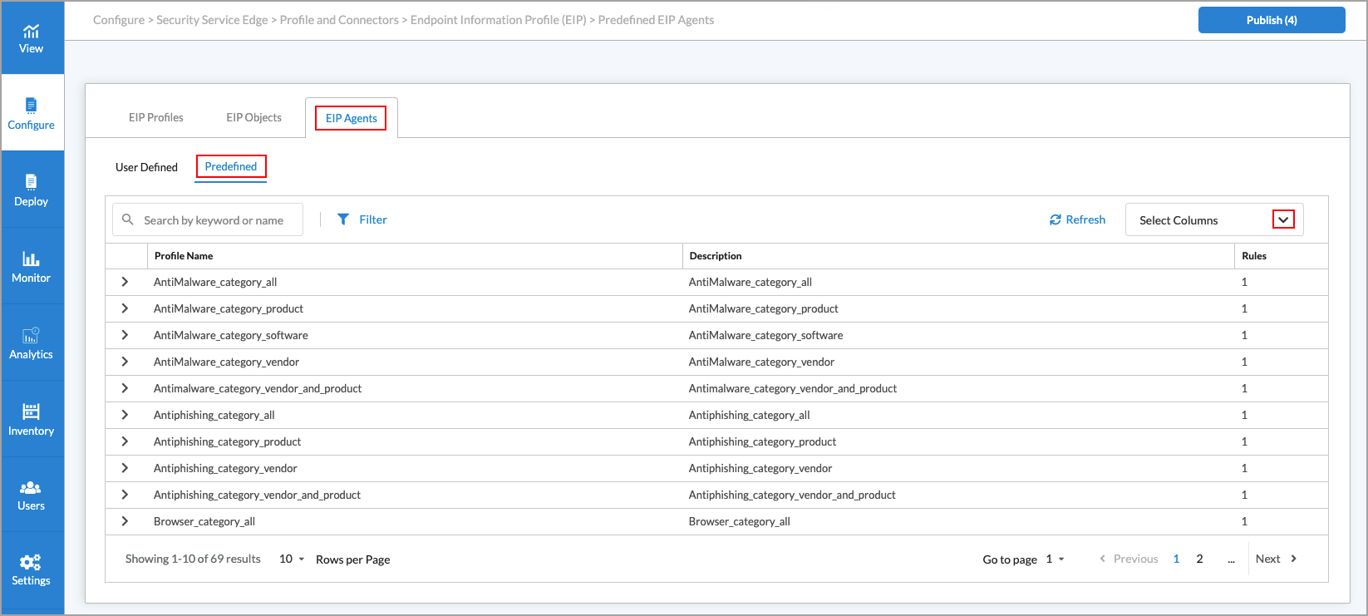Go to the Next page
1368x616 pixels.
click(x=1277, y=559)
